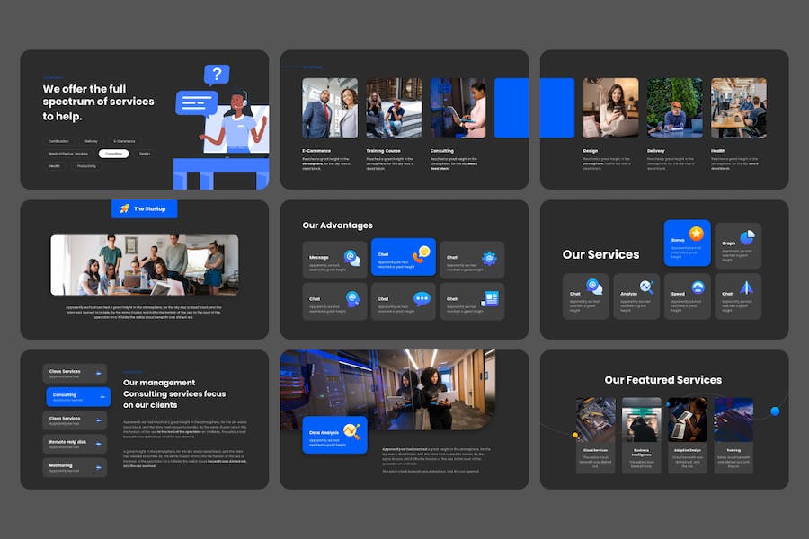Click the Analyze card in Our Services
Viewport: 809px width, 539px height.
pyautogui.click(x=636, y=296)
